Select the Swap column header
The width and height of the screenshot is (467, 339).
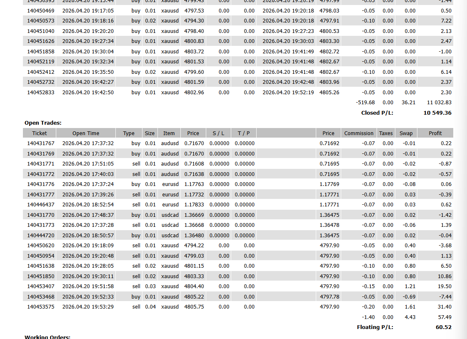point(406,133)
